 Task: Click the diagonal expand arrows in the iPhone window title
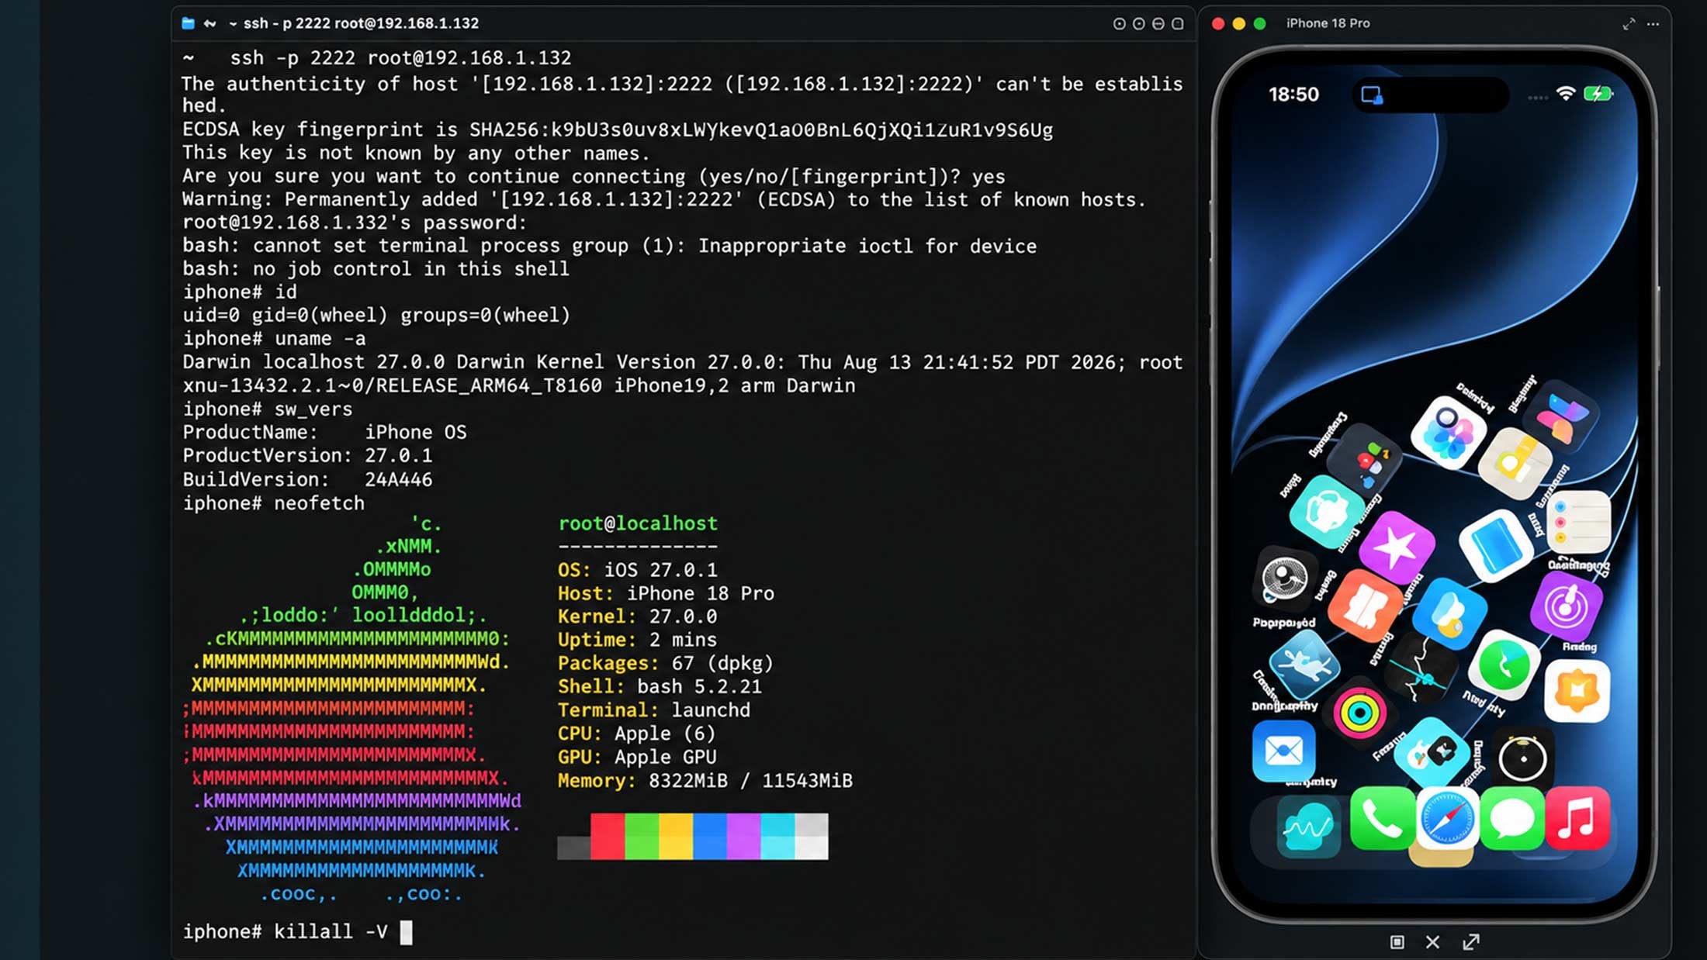(1629, 24)
